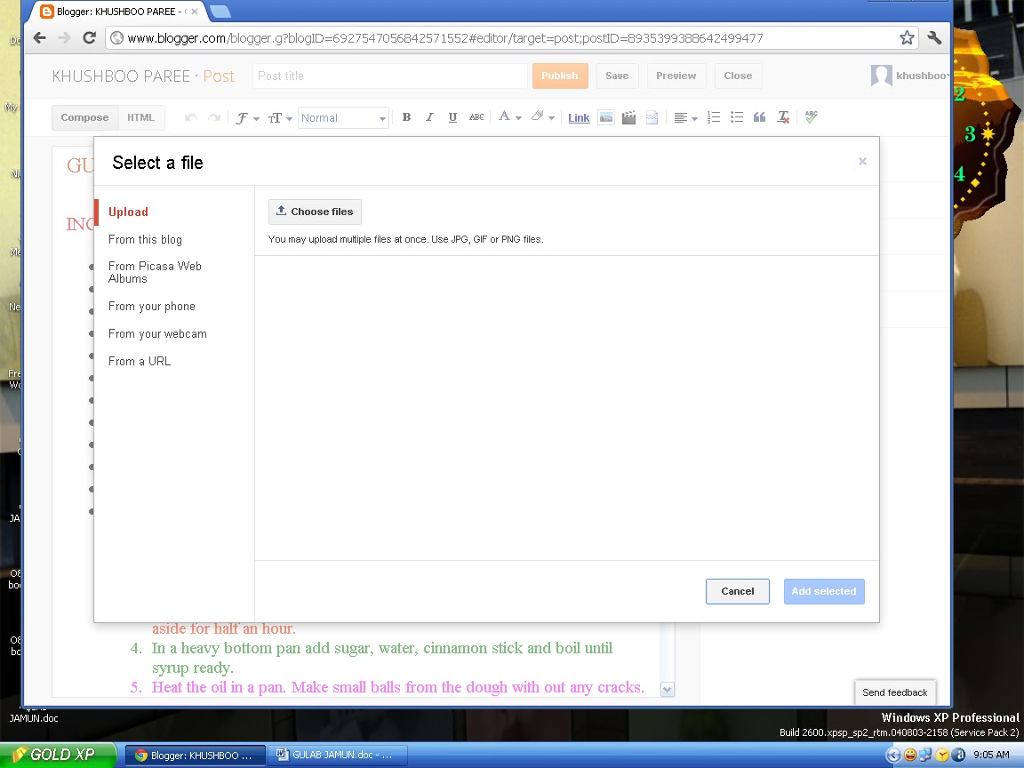Click the insert image icon
The width and height of the screenshot is (1024, 768).
point(606,117)
